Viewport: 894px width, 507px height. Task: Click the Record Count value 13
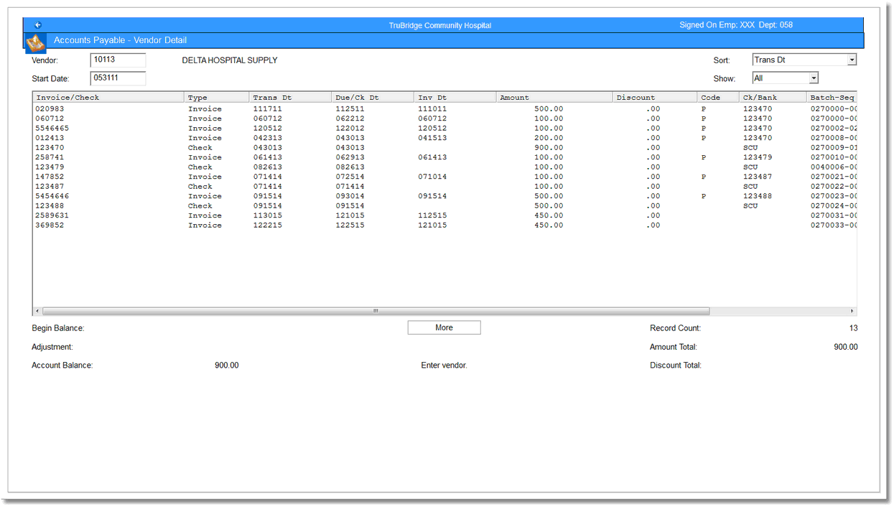coord(853,328)
